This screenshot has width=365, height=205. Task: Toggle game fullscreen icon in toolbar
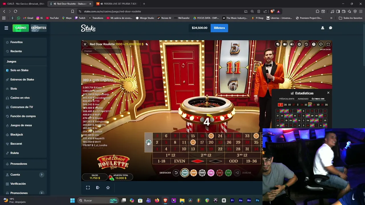[x=328, y=44]
